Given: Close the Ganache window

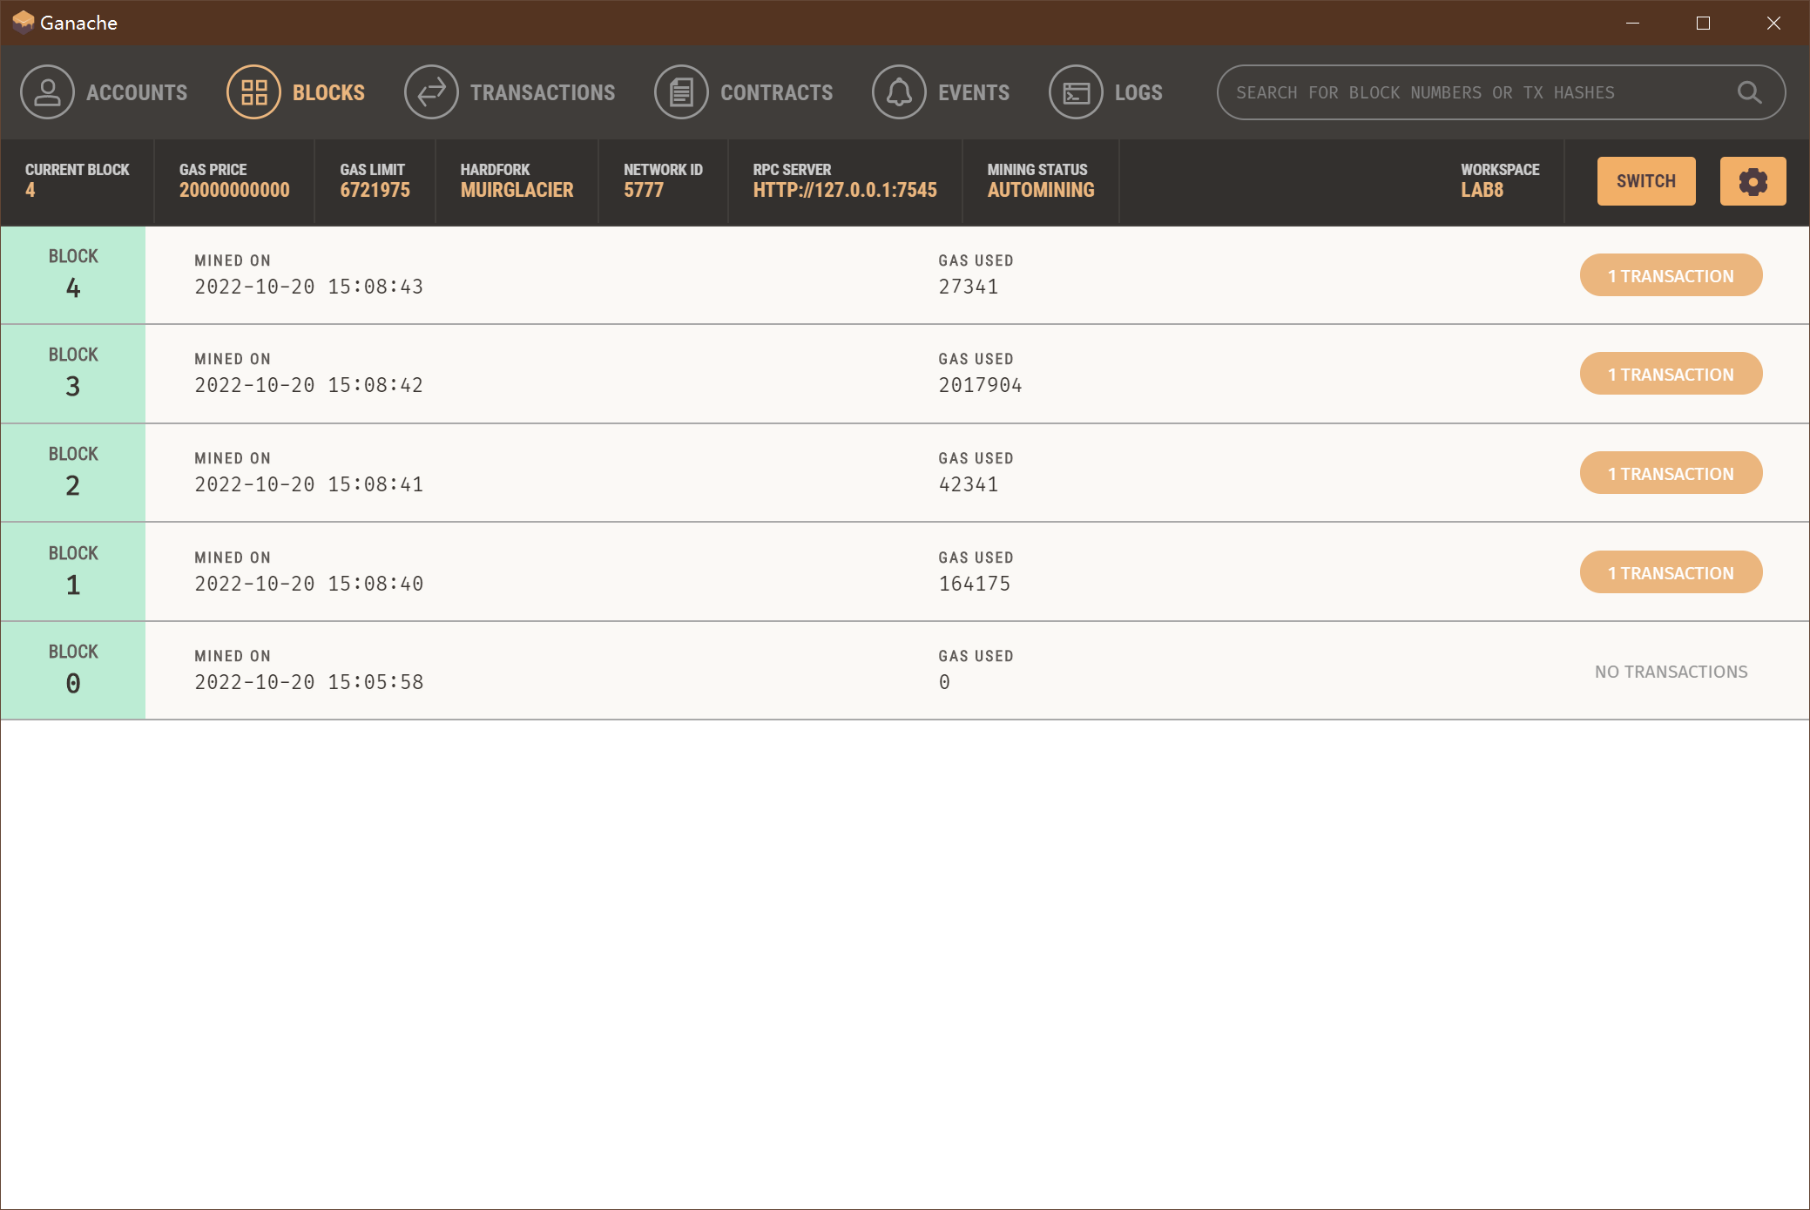Looking at the screenshot, I should tap(1773, 23).
